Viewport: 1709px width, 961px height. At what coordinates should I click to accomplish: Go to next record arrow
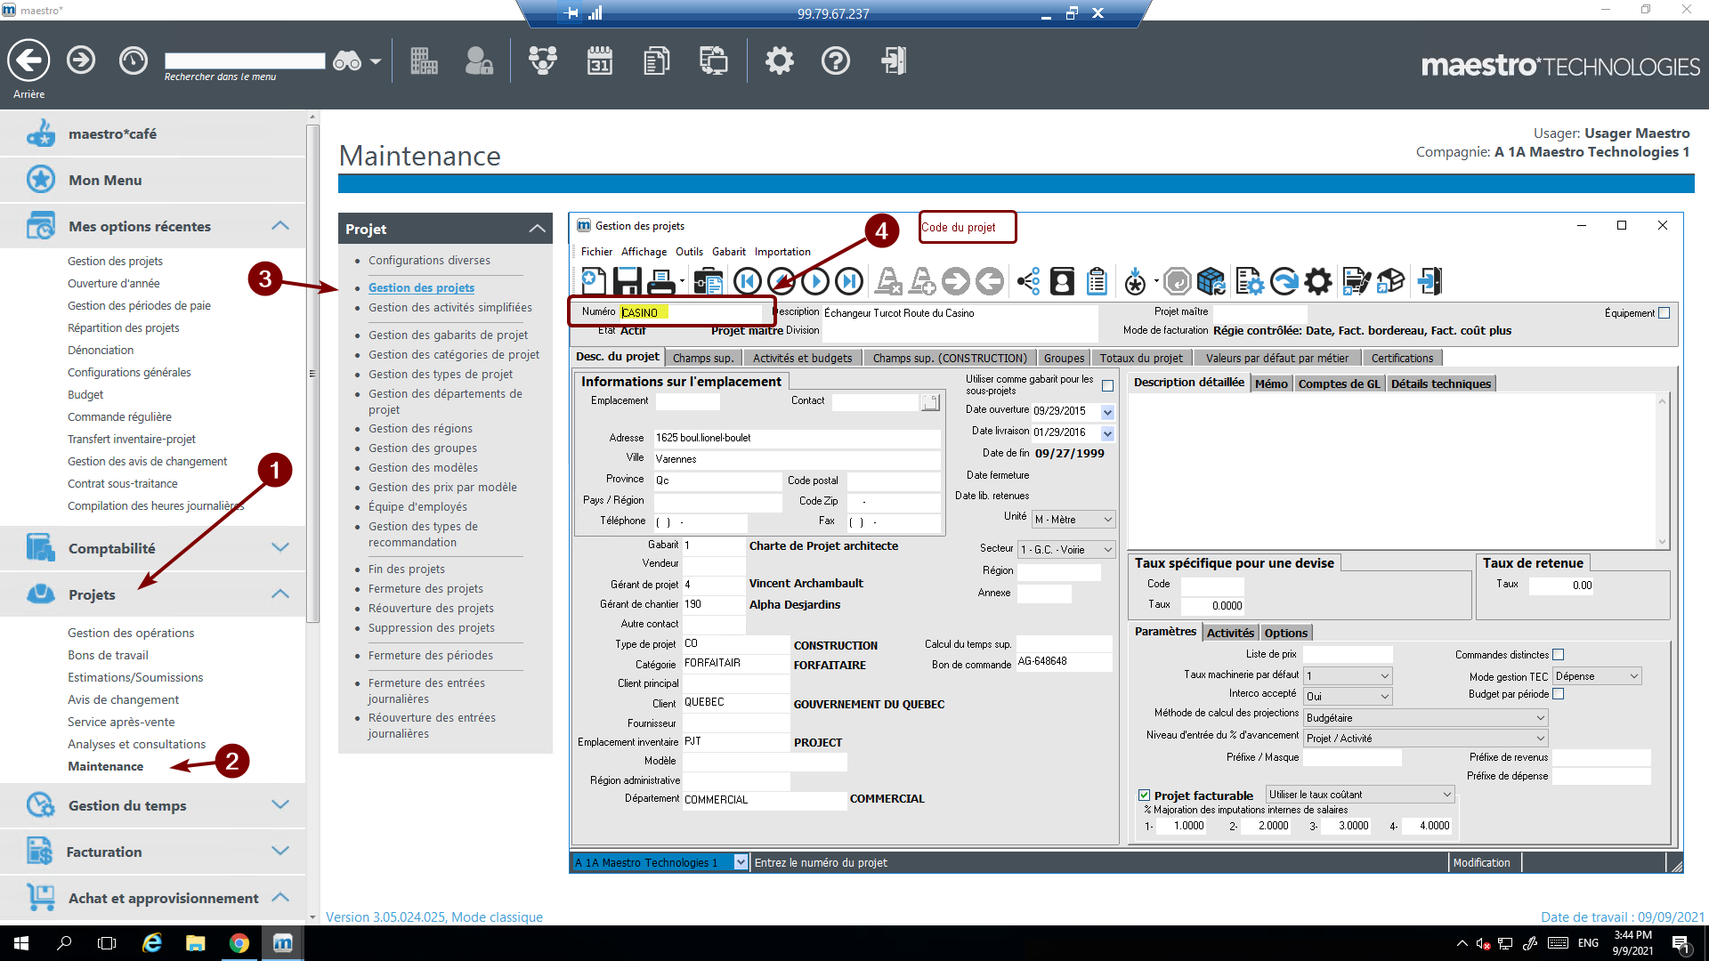pos(815,281)
